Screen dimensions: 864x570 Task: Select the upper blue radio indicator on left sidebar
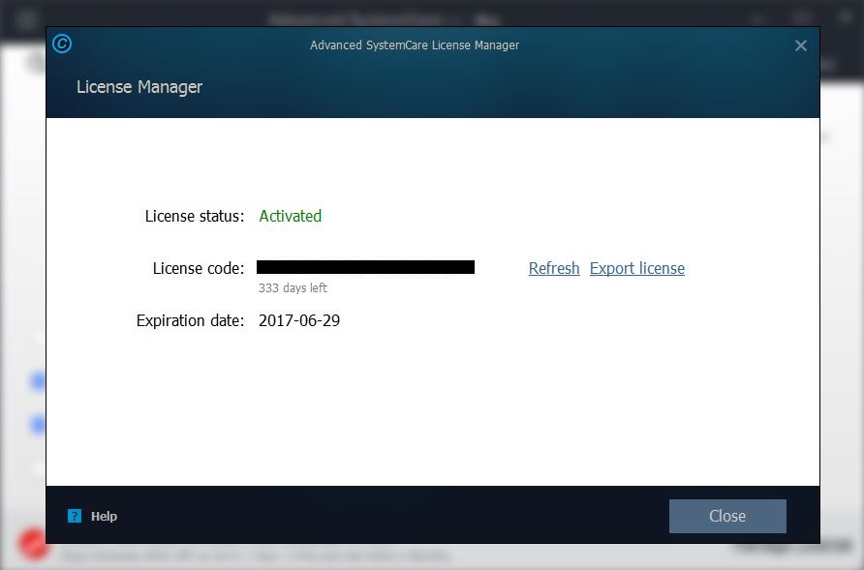[37, 381]
